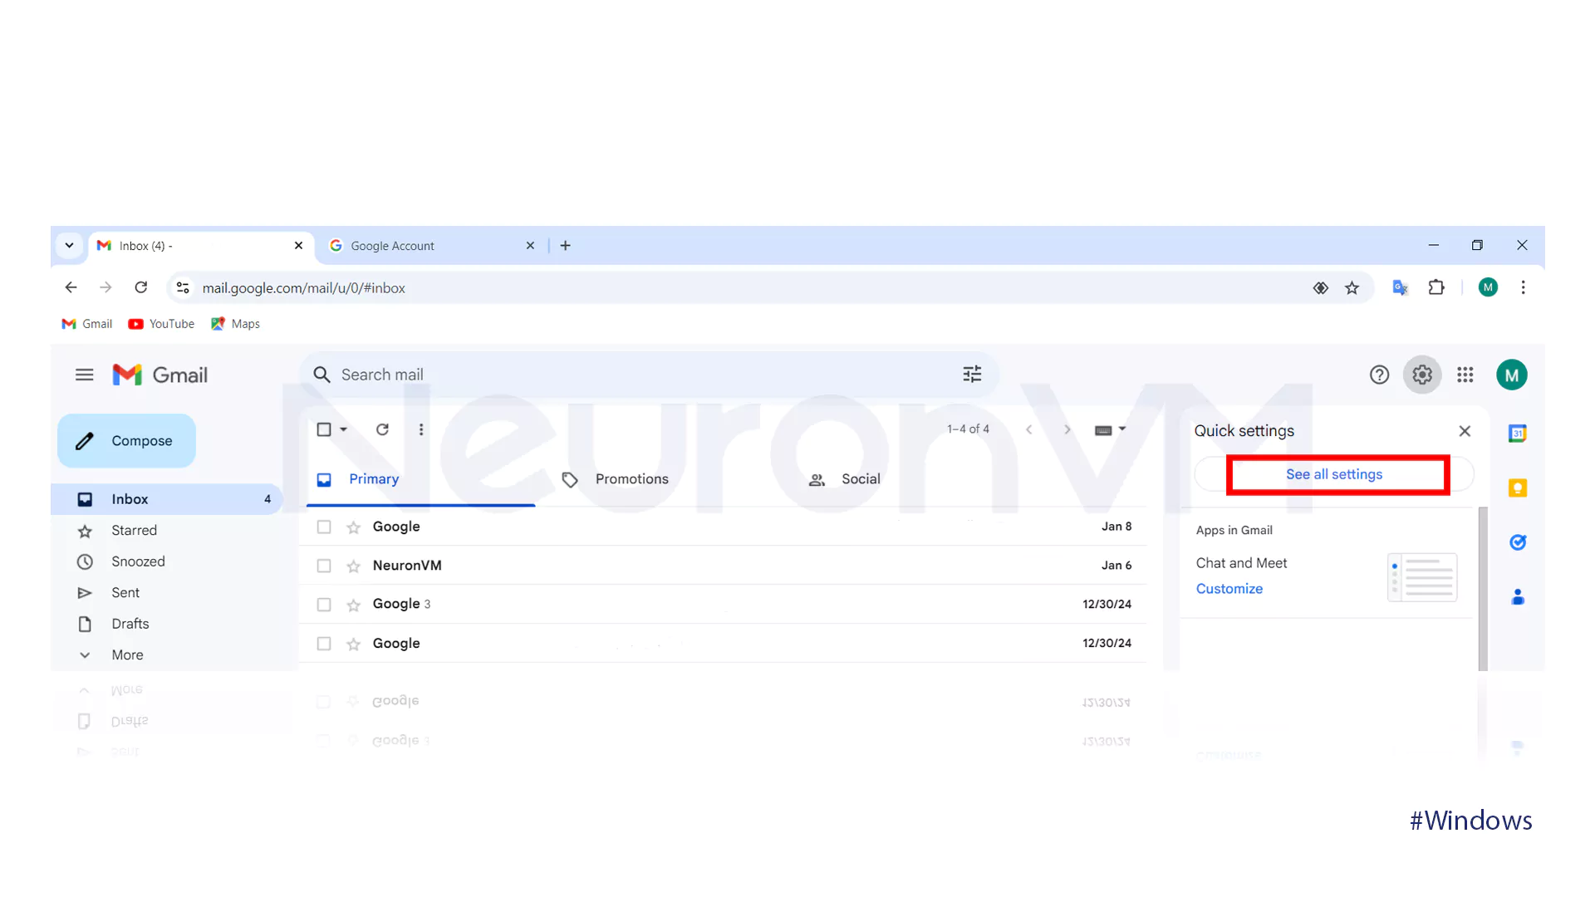1595x897 pixels.
Task: Click Customize link for Chat and Meet
Action: coord(1229,589)
